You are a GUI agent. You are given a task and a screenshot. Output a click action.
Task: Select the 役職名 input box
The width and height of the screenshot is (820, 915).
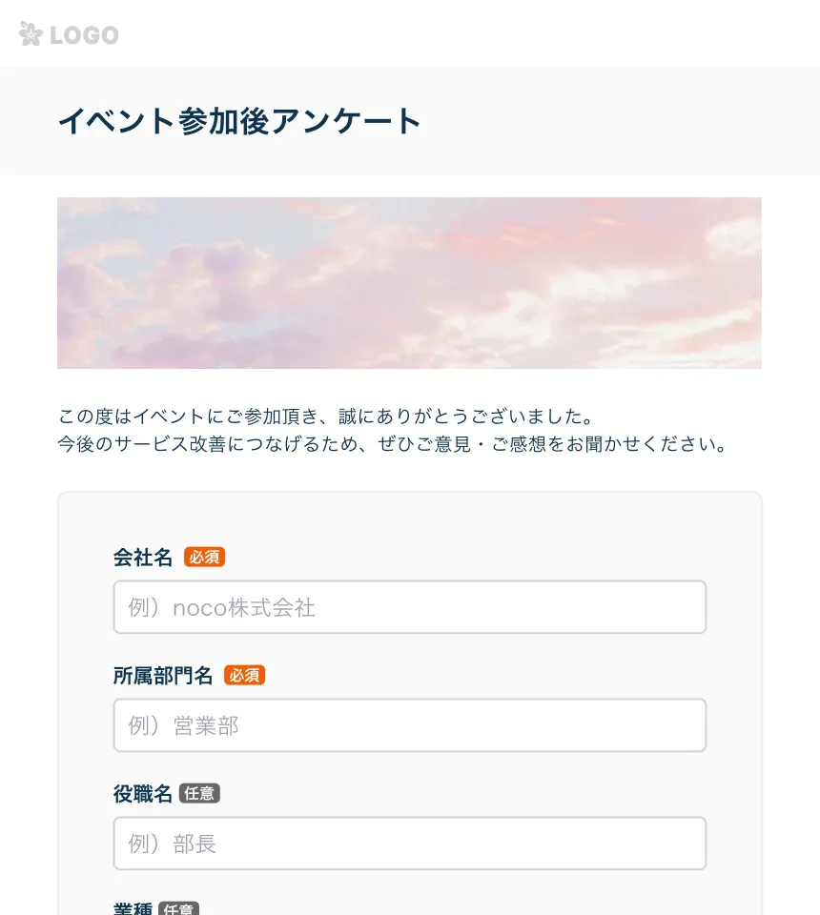410,844
